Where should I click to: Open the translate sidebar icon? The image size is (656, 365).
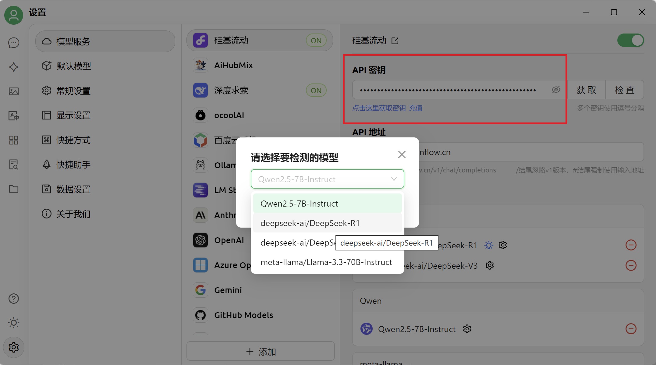coord(14,116)
